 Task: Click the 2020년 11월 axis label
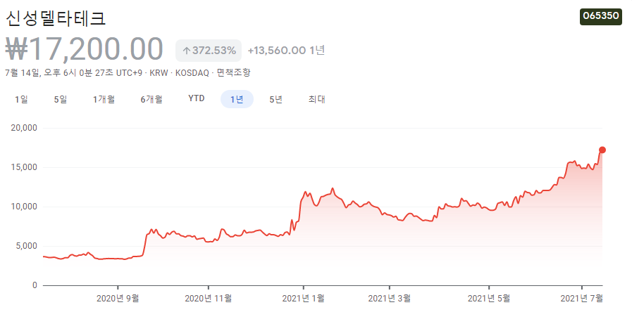[x=209, y=298]
